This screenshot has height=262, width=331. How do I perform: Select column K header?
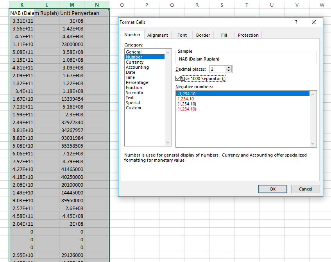click(21, 5)
